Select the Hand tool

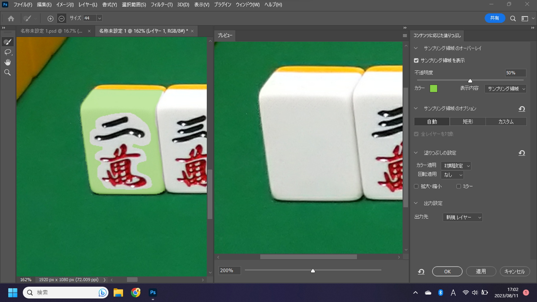point(7,62)
